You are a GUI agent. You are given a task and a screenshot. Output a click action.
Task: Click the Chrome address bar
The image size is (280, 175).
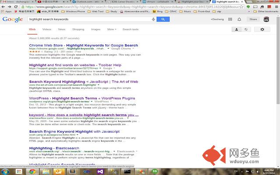pos(131,7)
